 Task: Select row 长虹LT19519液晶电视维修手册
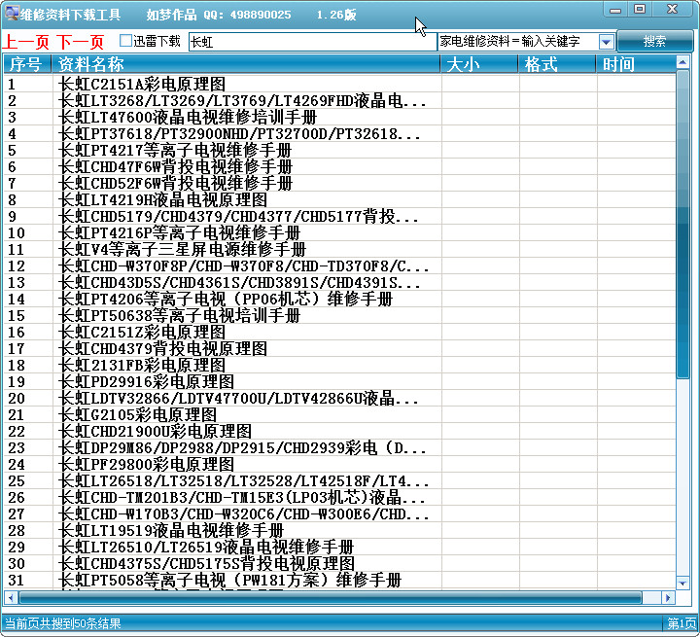339,530
